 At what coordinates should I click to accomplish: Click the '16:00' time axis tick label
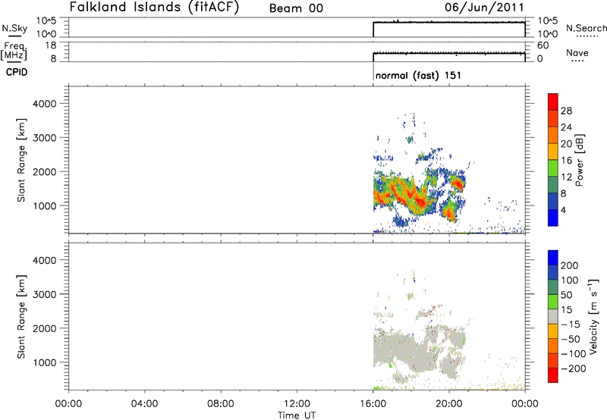pyautogui.click(x=373, y=404)
